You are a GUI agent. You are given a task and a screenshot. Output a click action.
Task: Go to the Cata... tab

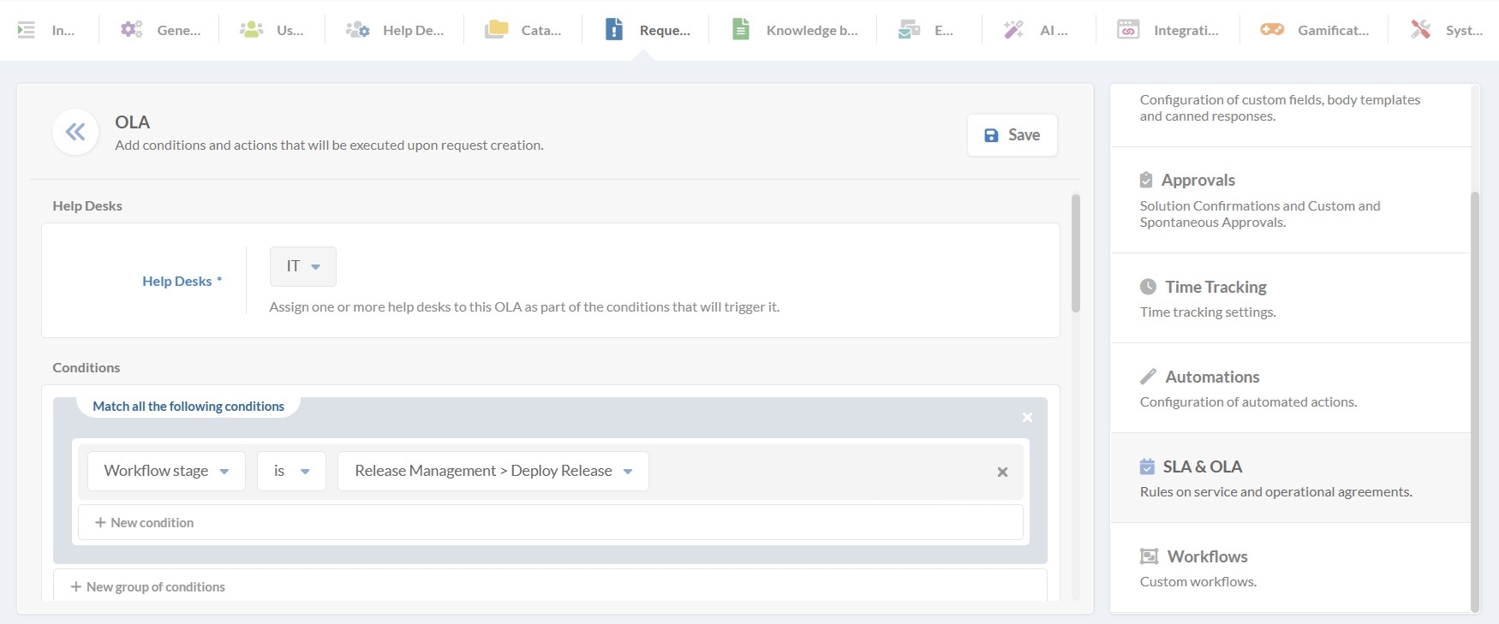(523, 30)
